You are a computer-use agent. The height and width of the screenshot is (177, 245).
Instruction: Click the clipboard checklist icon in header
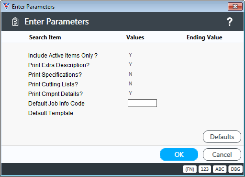click(x=15, y=22)
